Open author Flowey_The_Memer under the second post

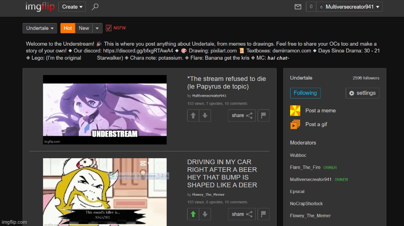(x=208, y=194)
